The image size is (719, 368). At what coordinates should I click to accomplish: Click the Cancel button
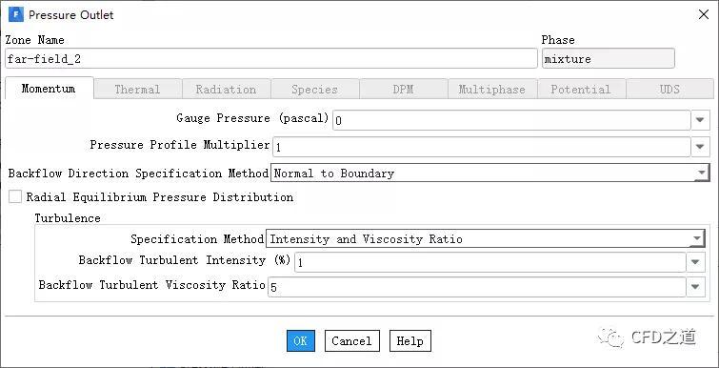pyautogui.click(x=351, y=341)
